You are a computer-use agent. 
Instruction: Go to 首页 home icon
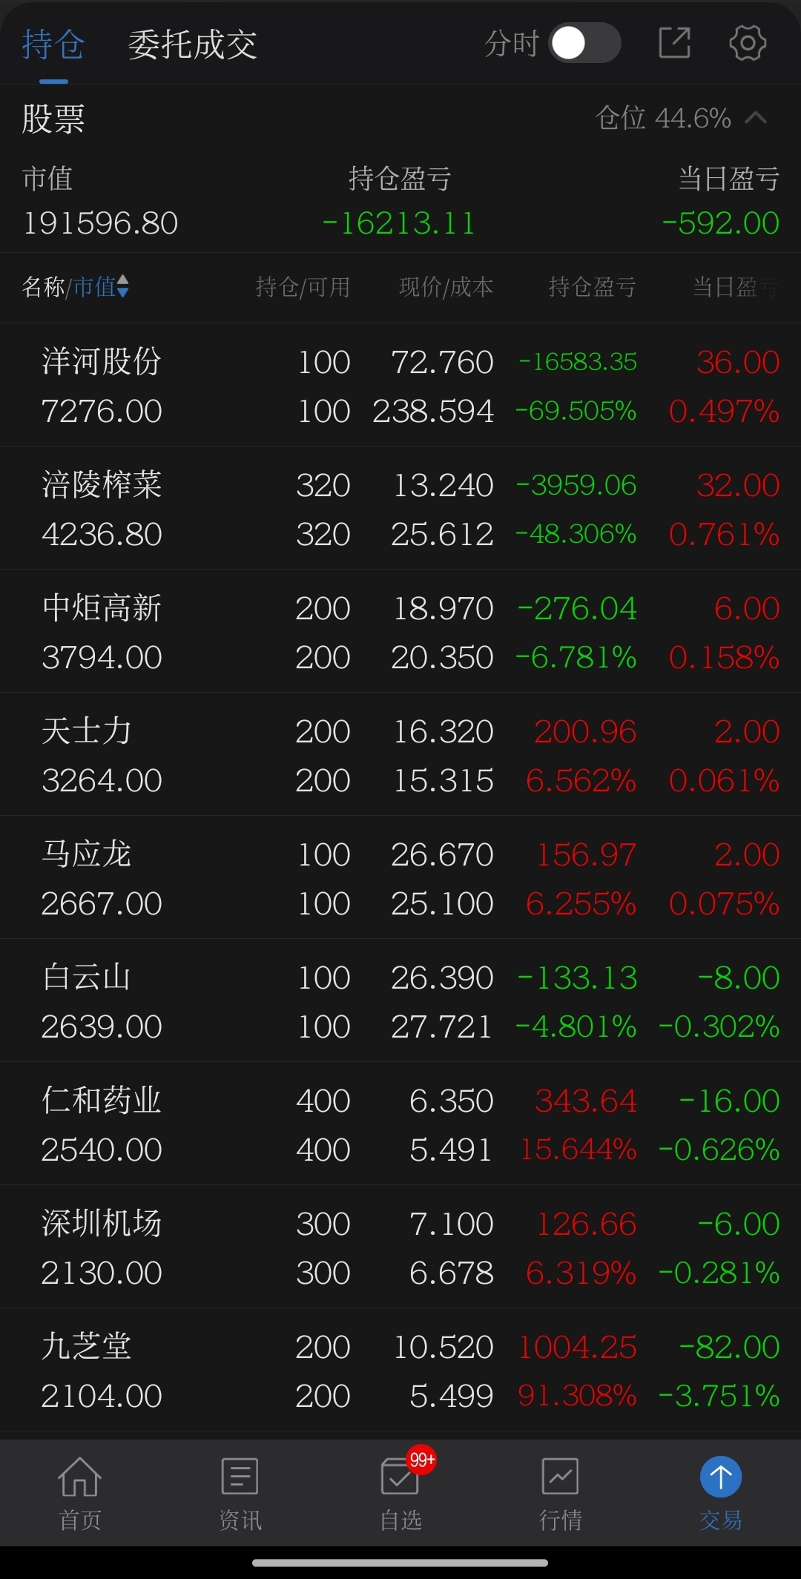(x=80, y=1494)
